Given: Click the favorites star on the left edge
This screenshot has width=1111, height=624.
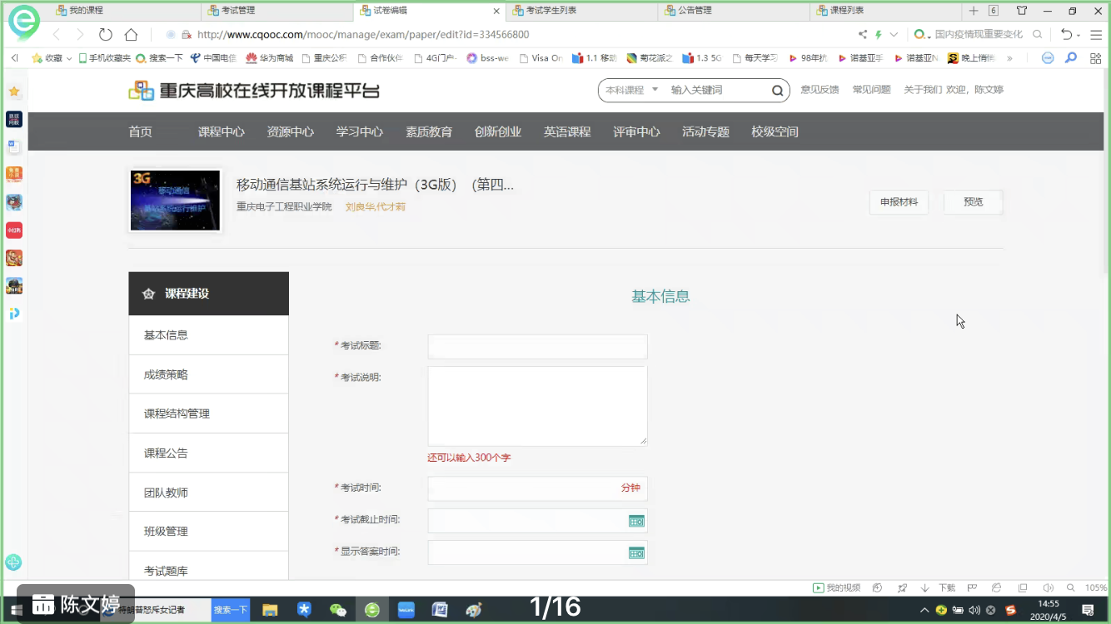Looking at the screenshot, I should (13, 90).
